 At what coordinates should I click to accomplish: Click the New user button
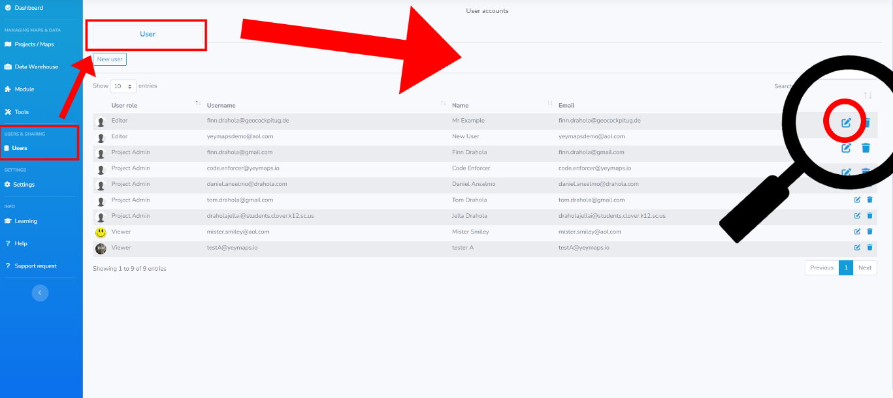[x=110, y=59]
